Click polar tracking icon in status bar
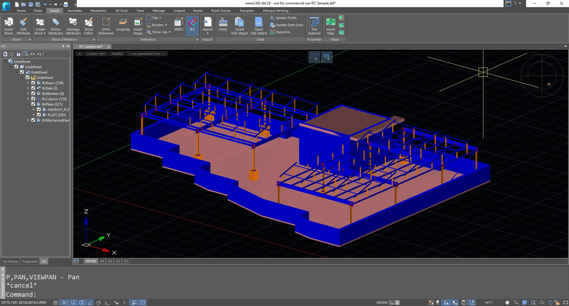 (x=99, y=302)
